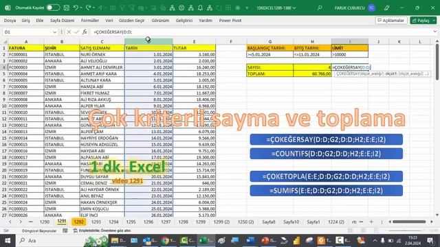Switch to sheet tab 1293
The width and height of the screenshot is (440, 247).
tap(96, 222)
